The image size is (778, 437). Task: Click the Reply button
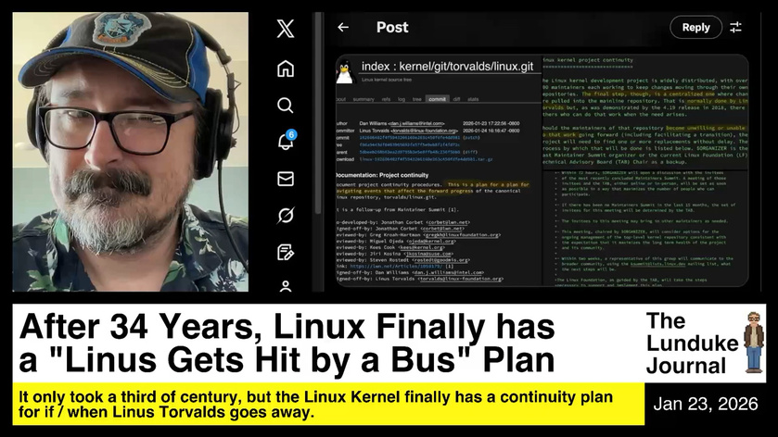click(695, 27)
